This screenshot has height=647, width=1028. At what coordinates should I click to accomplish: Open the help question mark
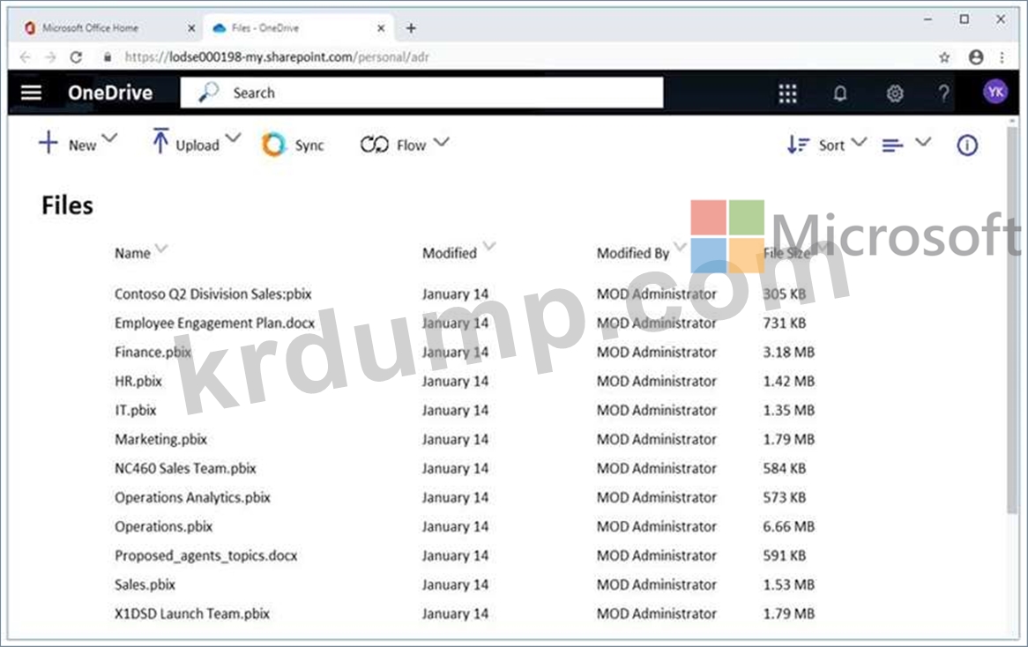coord(943,93)
